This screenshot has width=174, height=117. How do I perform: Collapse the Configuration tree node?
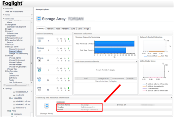pos(6,71)
